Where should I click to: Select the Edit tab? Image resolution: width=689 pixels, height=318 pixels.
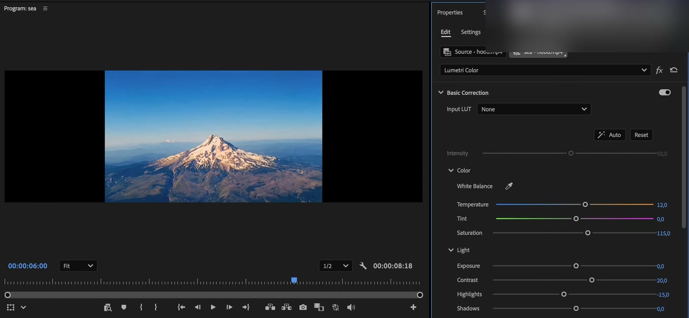[445, 32]
